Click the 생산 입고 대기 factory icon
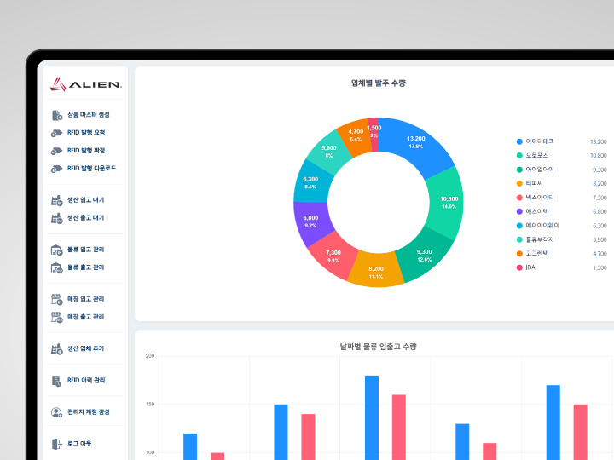 [56, 200]
